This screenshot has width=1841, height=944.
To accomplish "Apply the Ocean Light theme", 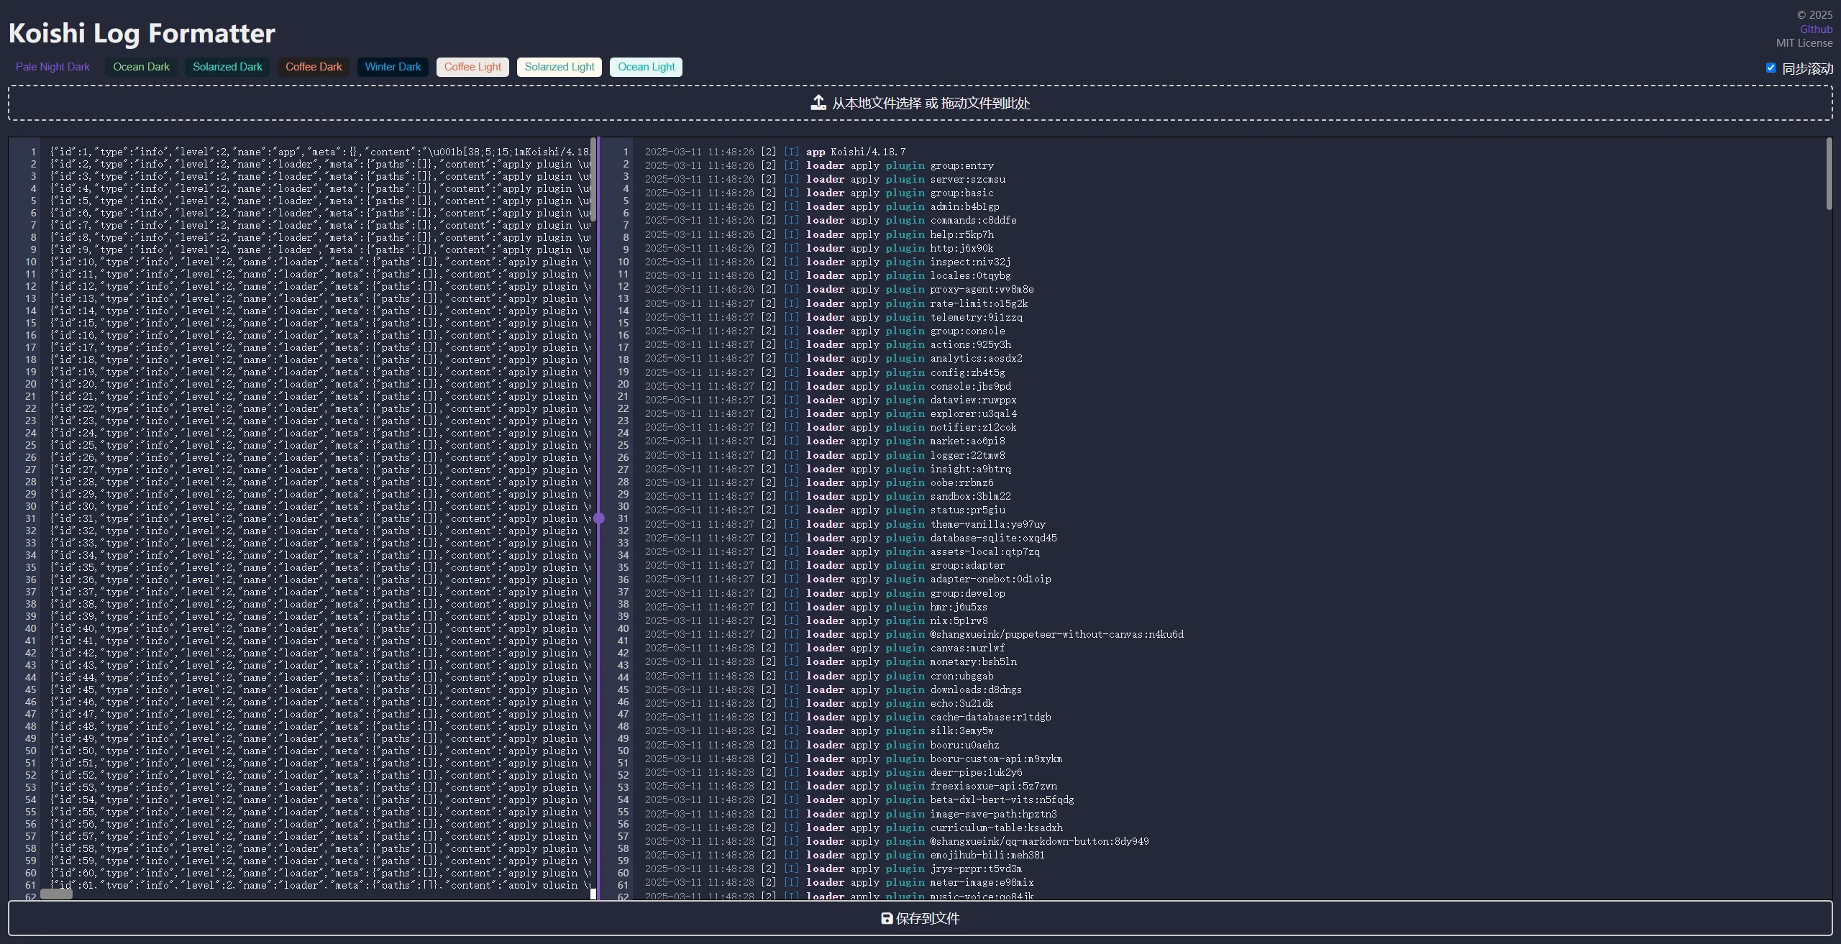I will click(647, 67).
